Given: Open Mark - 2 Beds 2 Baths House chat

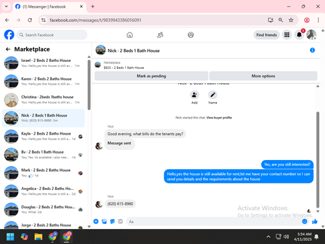Looking at the screenshot, I should tap(44, 173).
